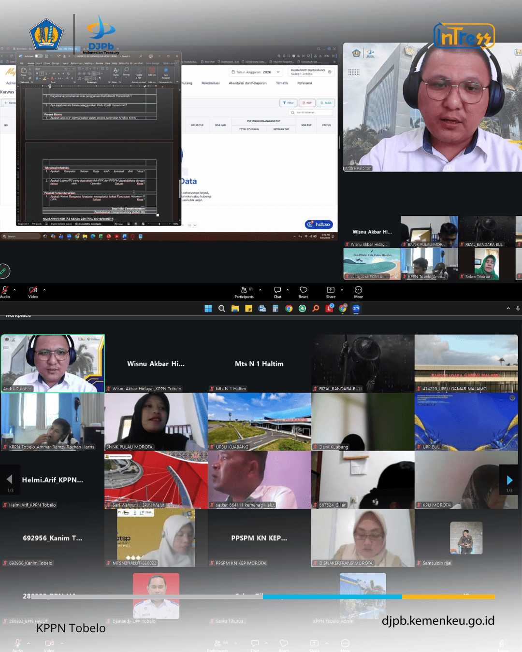Open the Zoom Chat panel
The width and height of the screenshot is (522, 652).
277,292
